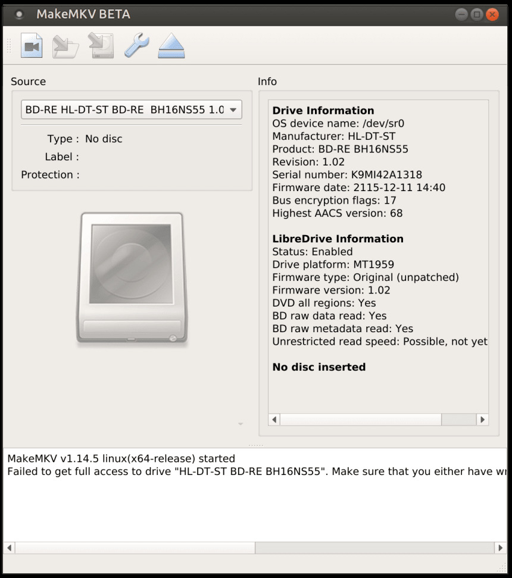Click 'DVD all regions: Yes' line
The height and width of the screenshot is (578, 512).
pyautogui.click(x=324, y=303)
